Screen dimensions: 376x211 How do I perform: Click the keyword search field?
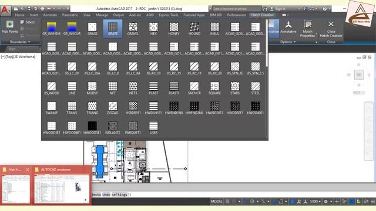(236, 9)
